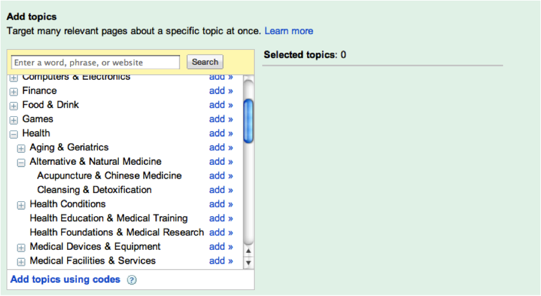Open Add topics using codes link
Screen dimensions: 541x296
pyautogui.click(x=65, y=279)
